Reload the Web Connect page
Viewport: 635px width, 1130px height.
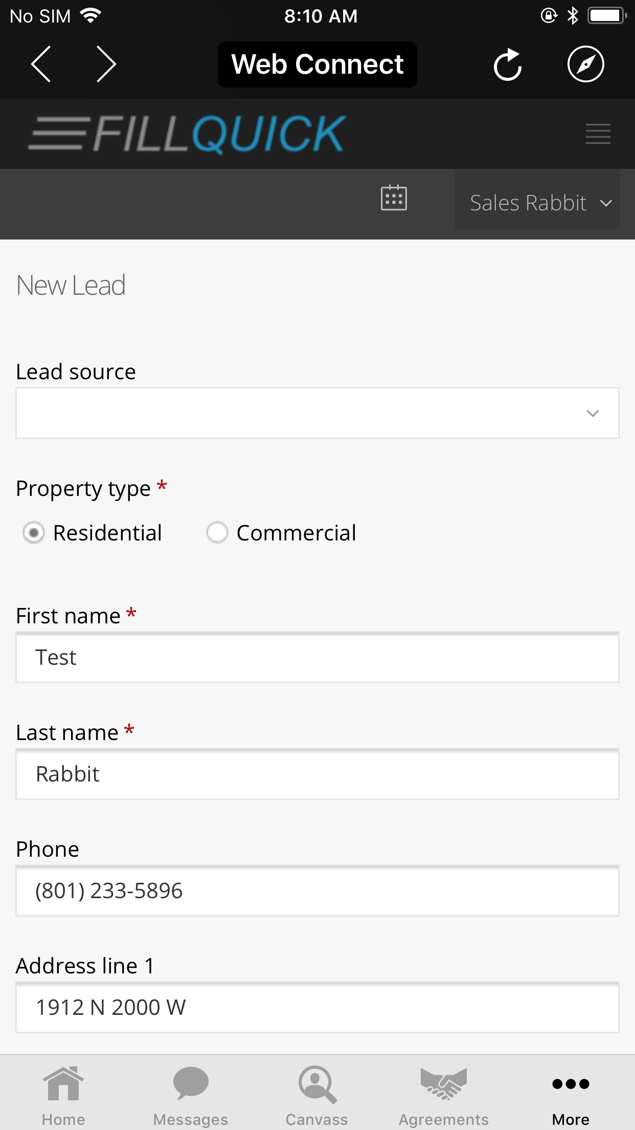point(508,64)
